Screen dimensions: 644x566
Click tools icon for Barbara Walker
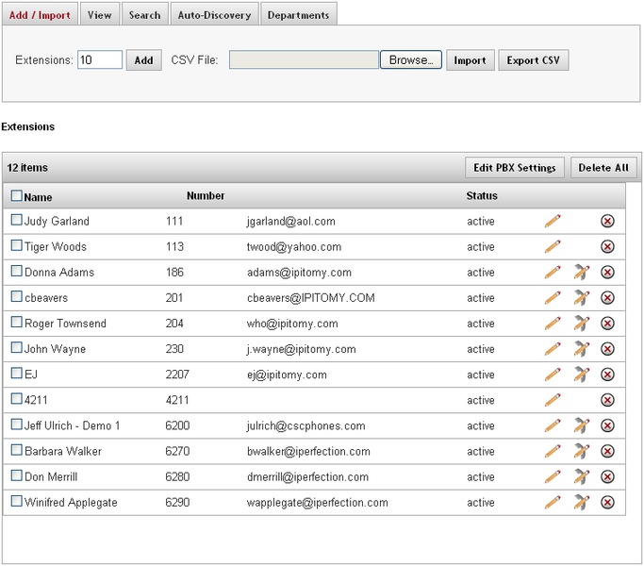(581, 451)
